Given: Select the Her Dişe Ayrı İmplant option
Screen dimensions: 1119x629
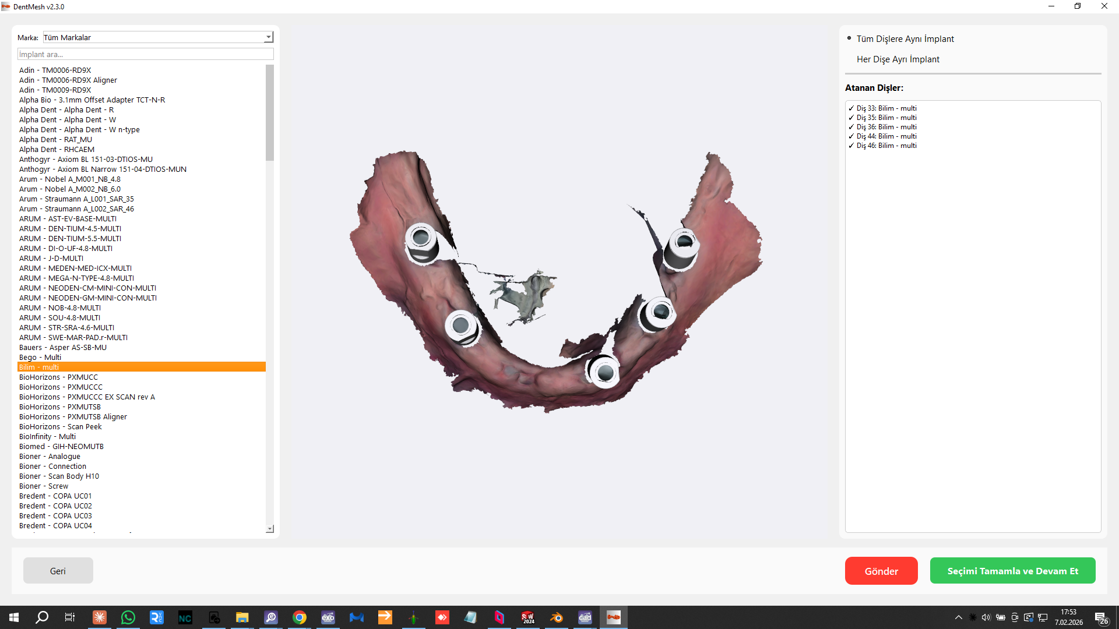Looking at the screenshot, I should tap(898, 59).
